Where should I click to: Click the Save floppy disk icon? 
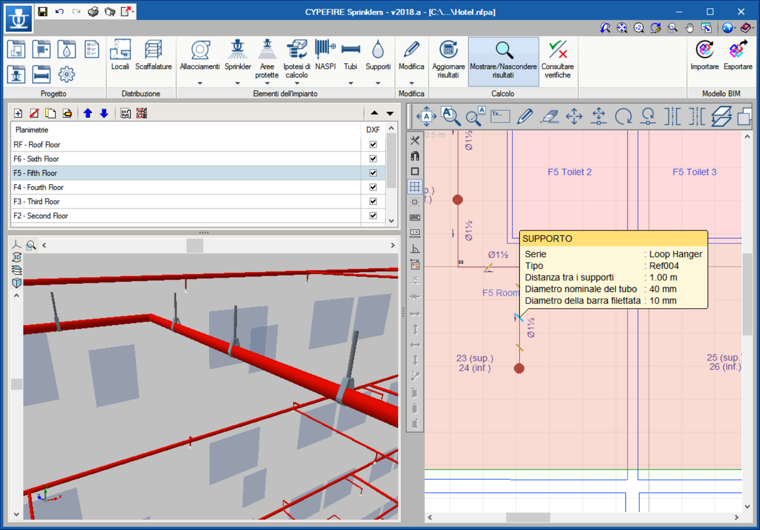click(43, 11)
